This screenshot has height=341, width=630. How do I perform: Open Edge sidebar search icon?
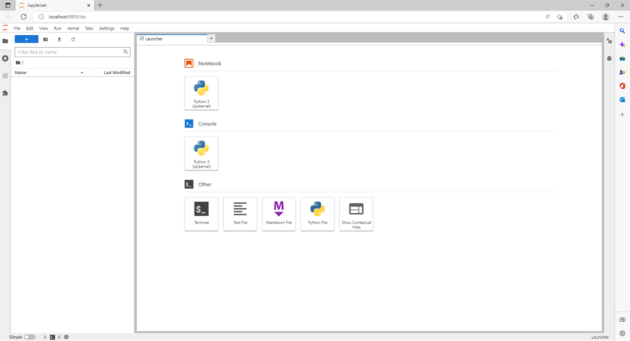pyautogui.click(x=622, y=31)
